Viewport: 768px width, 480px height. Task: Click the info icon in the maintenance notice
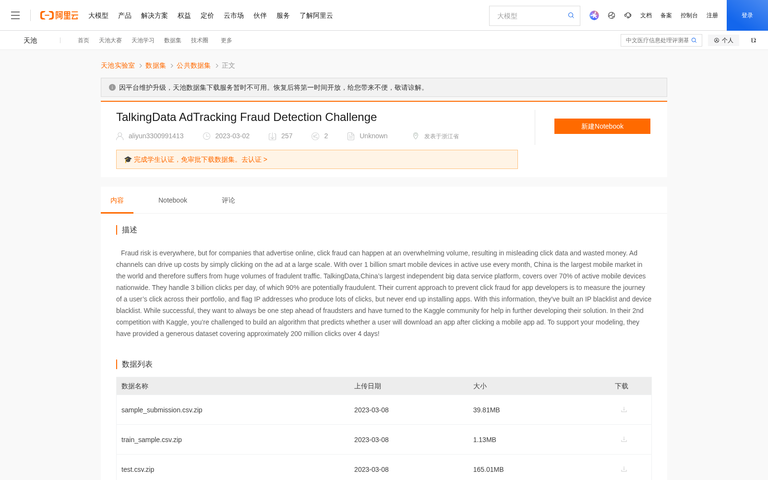[112, 87]
